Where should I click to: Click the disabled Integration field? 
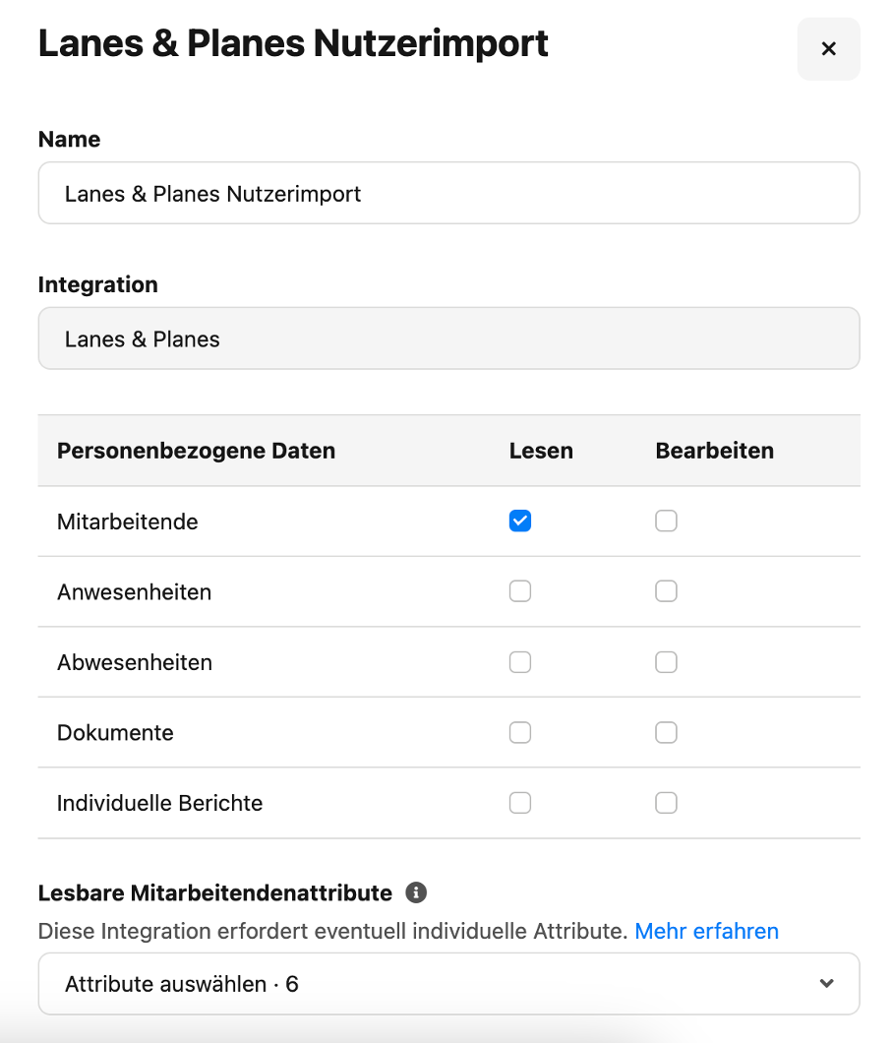click(x=448, y=337)
